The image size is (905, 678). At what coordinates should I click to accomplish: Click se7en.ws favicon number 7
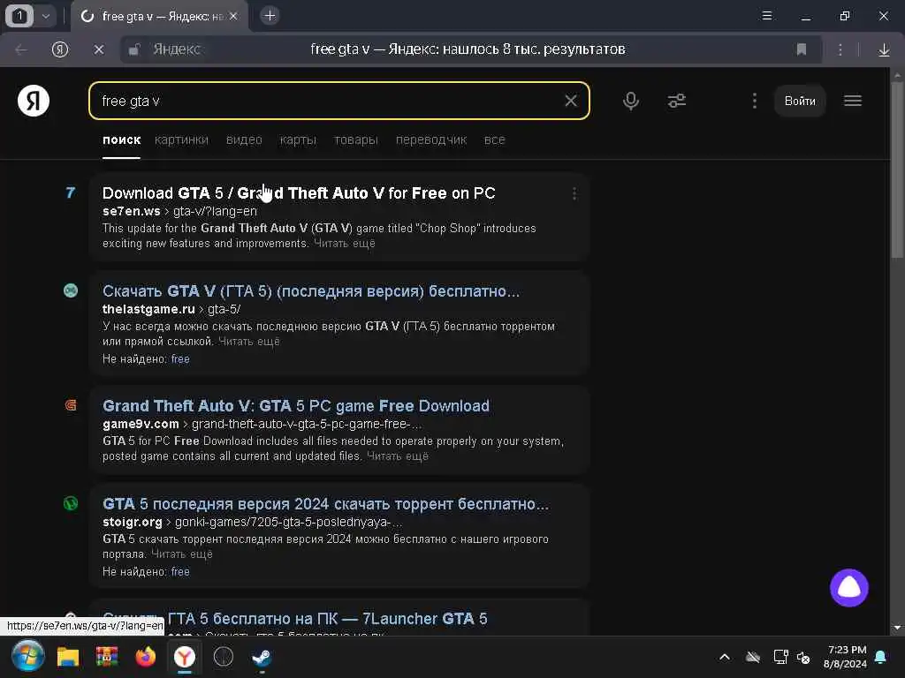point(71,192)
